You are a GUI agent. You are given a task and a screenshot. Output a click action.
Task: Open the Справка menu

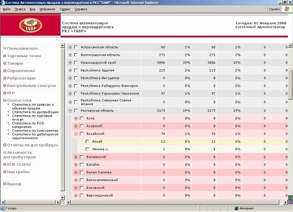pyautogui.click(x=81, y=9)
